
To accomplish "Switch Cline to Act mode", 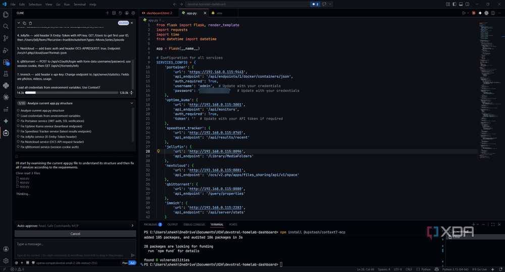I will coord(132,263).
